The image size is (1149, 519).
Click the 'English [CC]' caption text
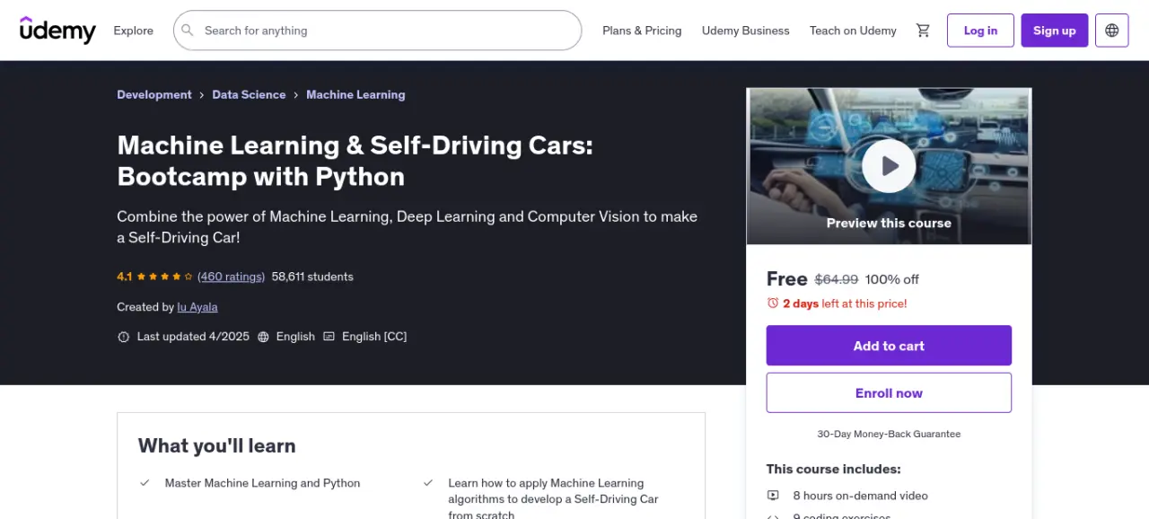(374, 337)
